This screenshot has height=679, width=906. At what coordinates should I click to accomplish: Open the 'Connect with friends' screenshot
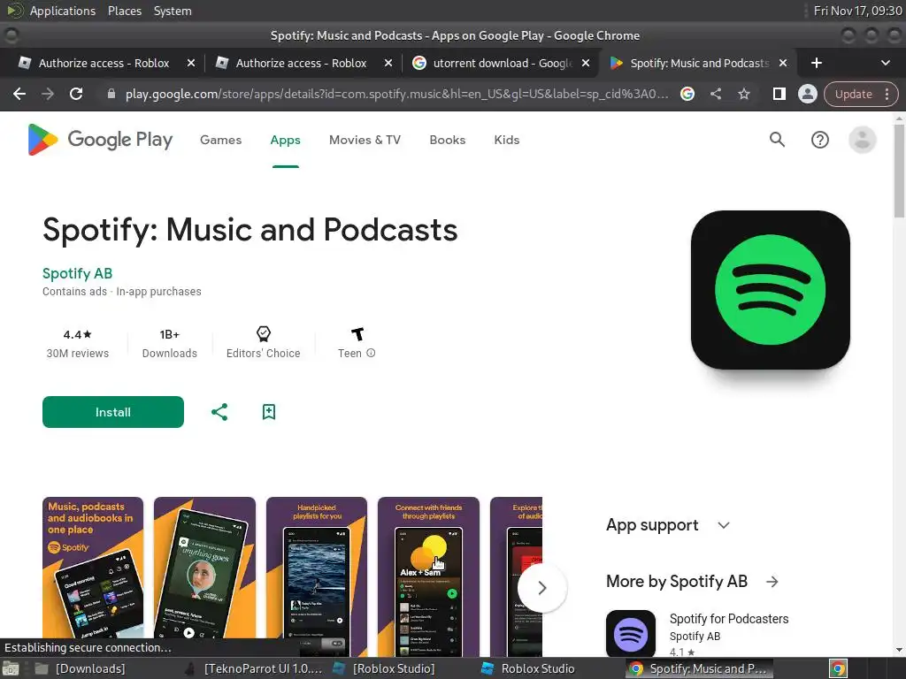pos(428,576)
